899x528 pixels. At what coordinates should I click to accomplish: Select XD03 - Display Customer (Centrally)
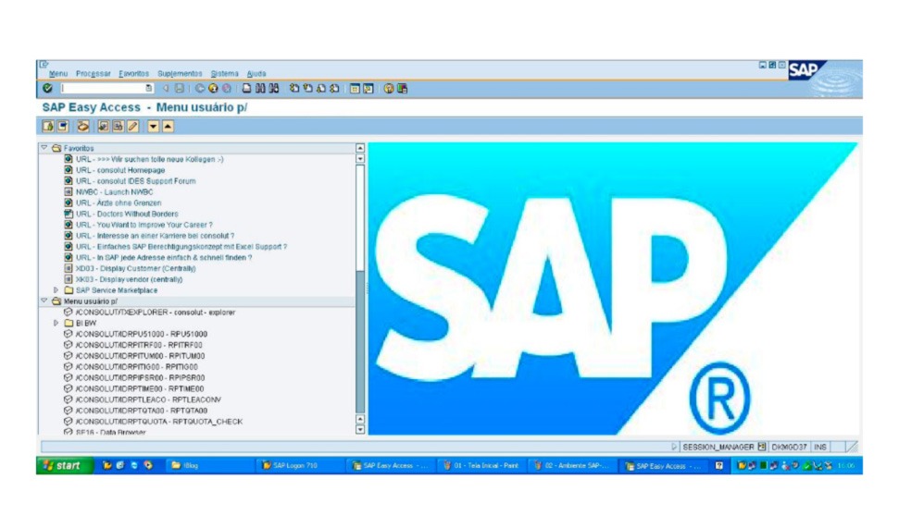pos(136,268)
